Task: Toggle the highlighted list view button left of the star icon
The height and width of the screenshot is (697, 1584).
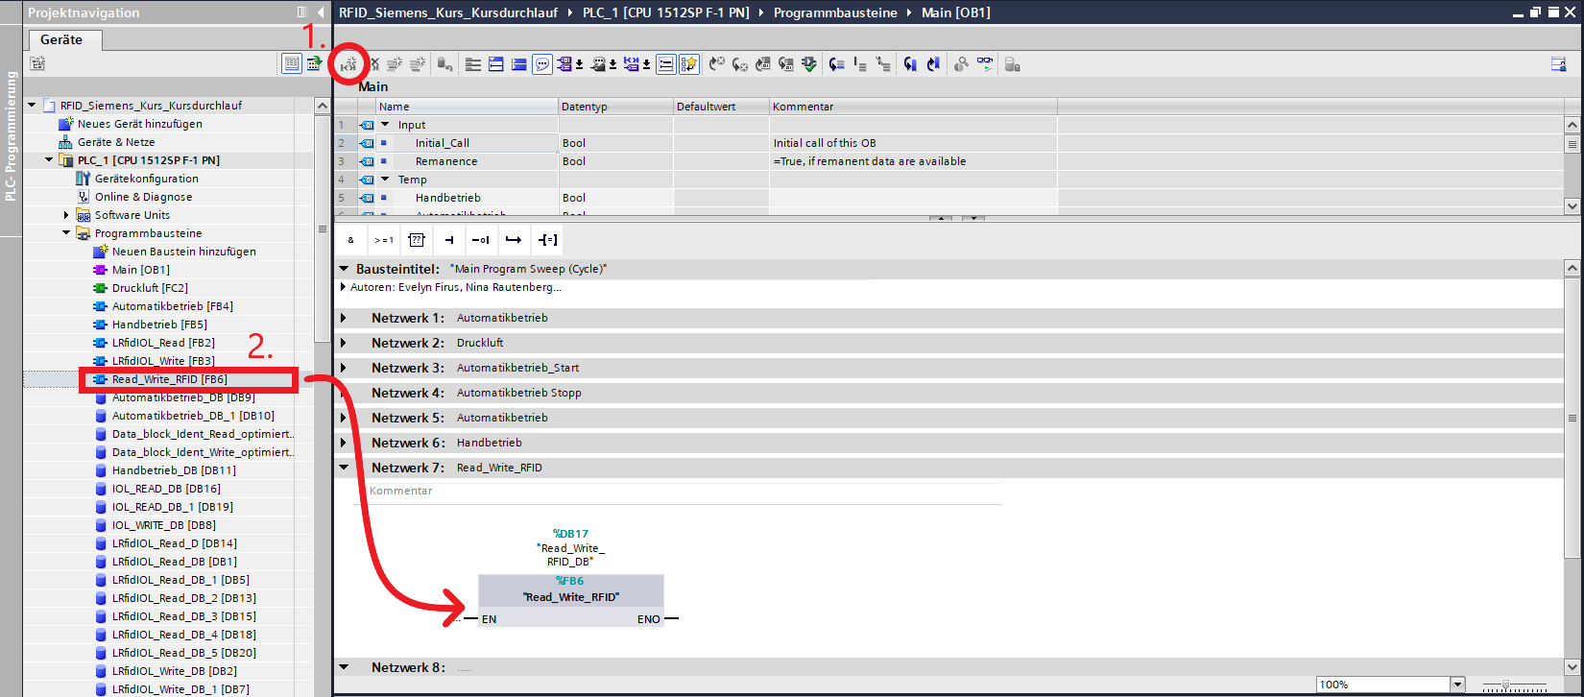Action: point(666,64)
